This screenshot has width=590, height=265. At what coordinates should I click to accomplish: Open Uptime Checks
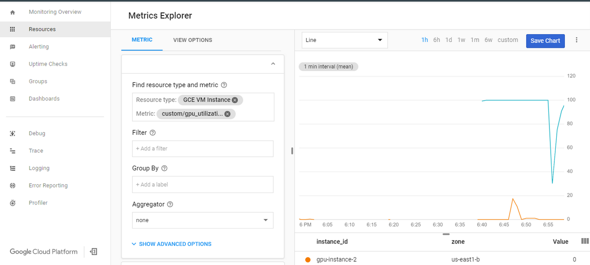coord(47,64)
